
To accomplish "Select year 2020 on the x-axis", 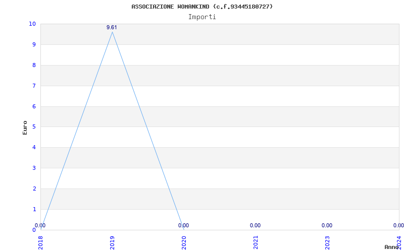I will click(x=184, y=242).
